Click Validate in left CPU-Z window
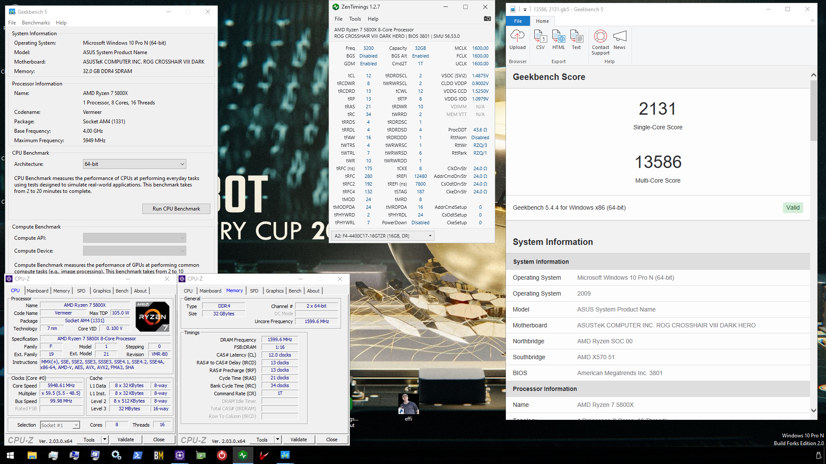 point(126,440)
